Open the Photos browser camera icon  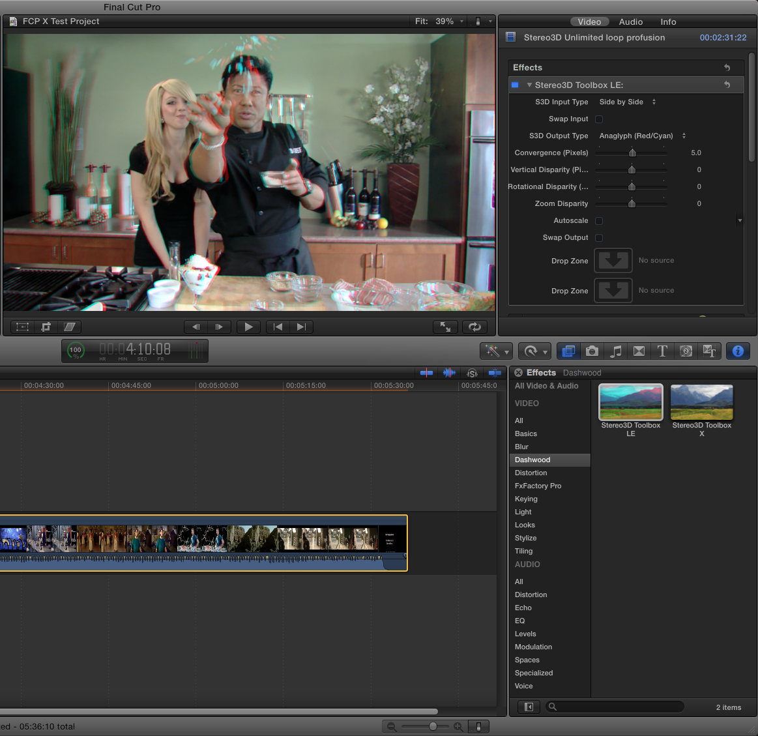[592, 351]
